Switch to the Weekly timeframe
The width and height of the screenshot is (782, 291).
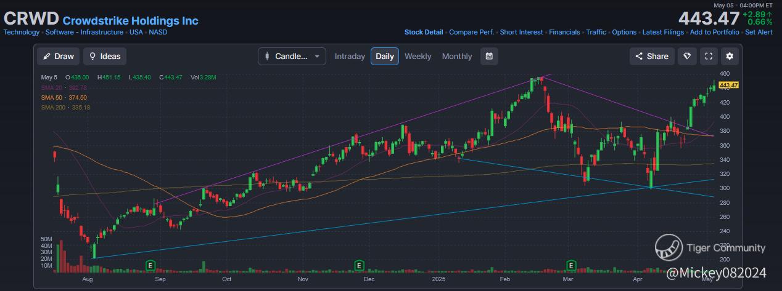click(418, 56)
